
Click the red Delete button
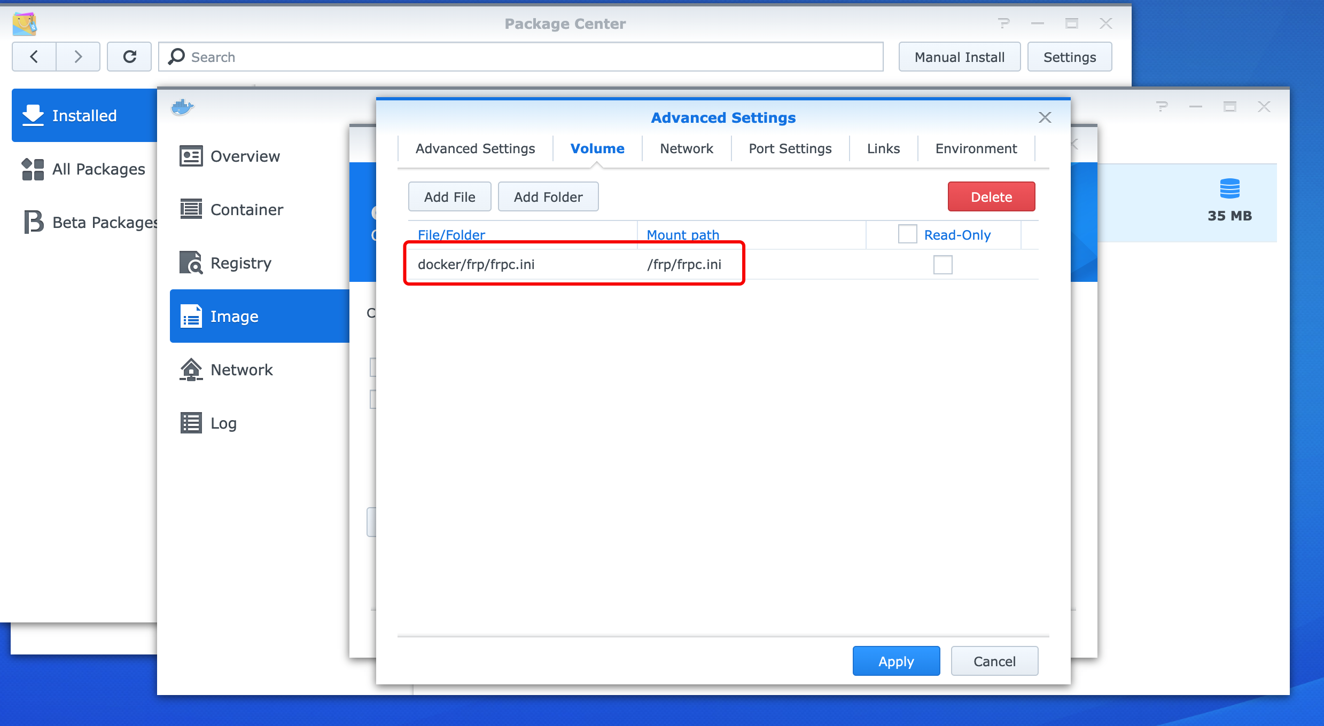991,196
